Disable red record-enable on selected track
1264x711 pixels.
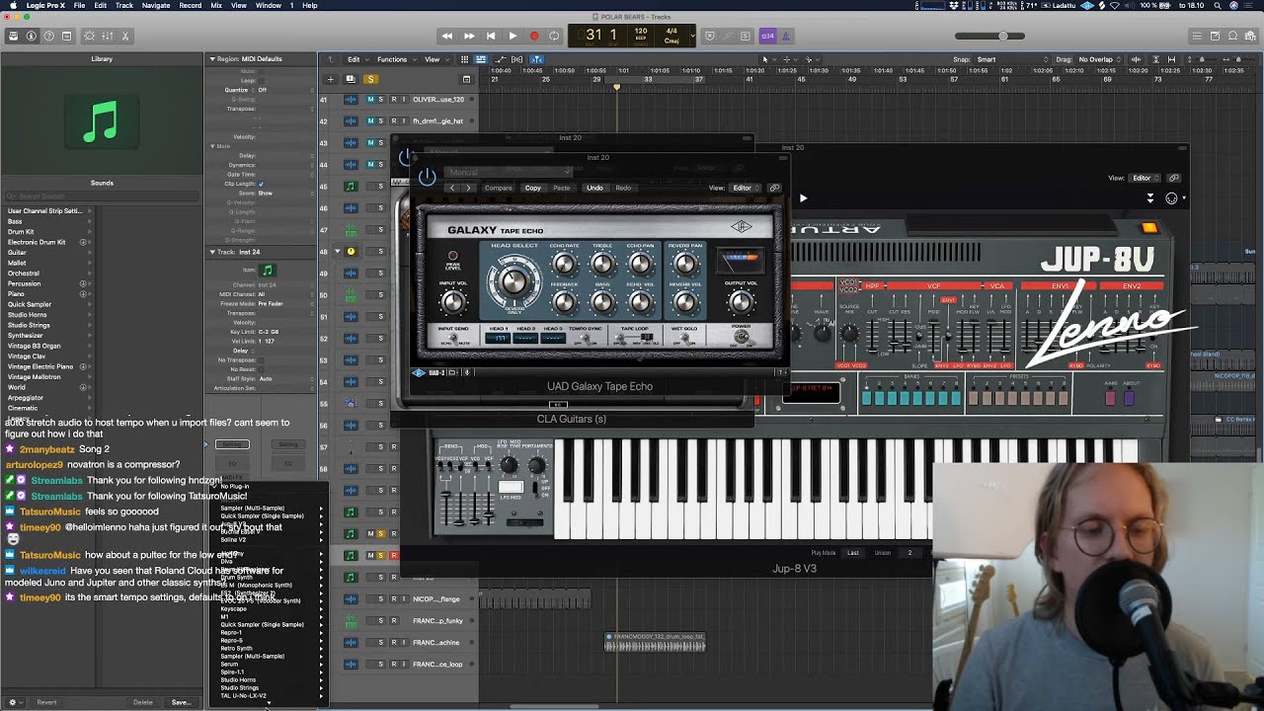point(393,556)
